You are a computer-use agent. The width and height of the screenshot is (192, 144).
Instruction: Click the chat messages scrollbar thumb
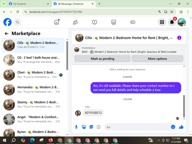click(x=184, y=106)
